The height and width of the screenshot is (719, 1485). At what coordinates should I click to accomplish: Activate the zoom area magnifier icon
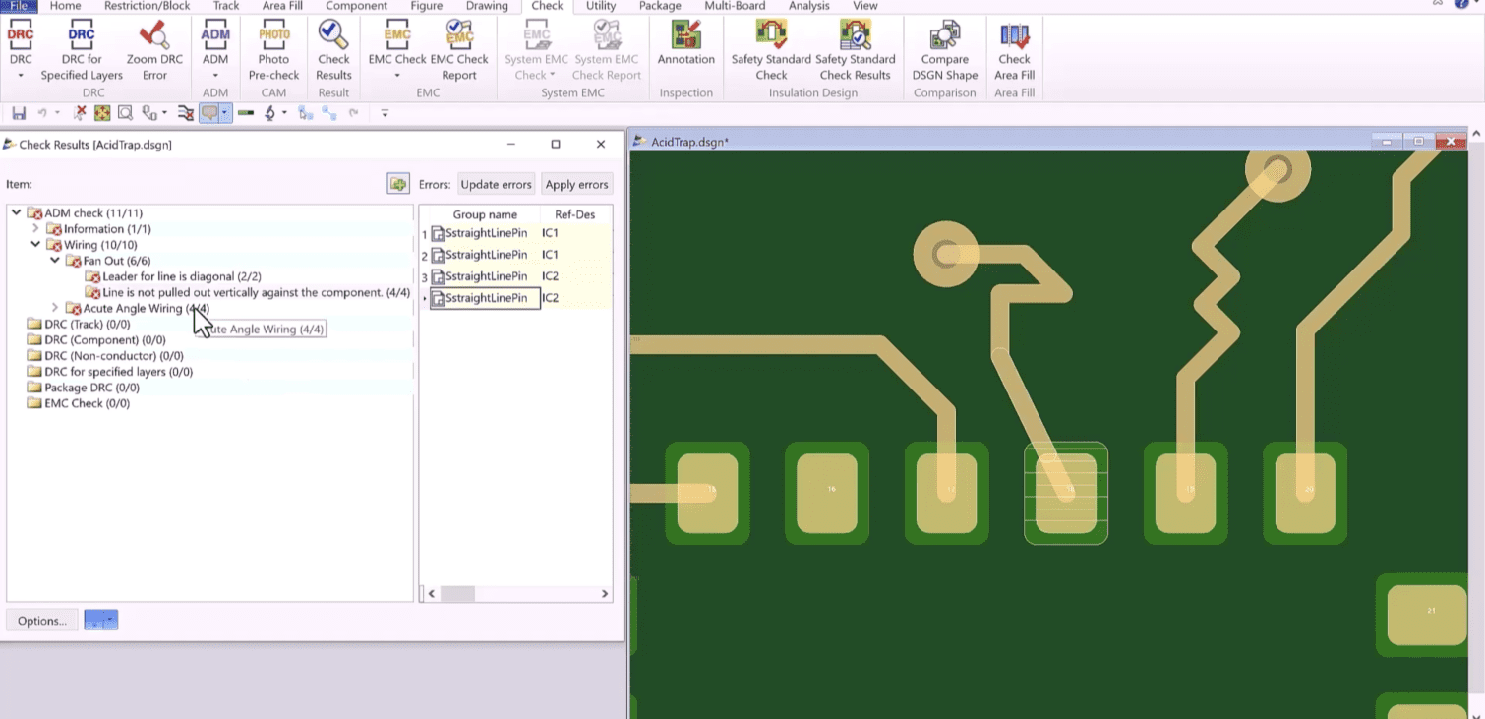click(125, 113)
